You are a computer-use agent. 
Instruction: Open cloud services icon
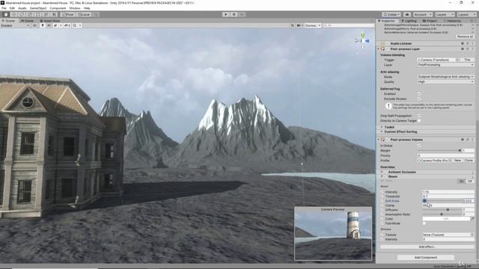click(407, 14)
